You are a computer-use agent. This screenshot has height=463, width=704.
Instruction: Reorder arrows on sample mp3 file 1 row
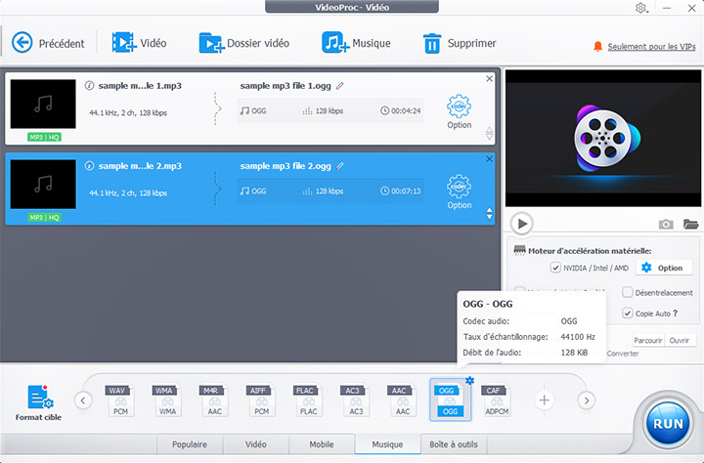(490, 133)
